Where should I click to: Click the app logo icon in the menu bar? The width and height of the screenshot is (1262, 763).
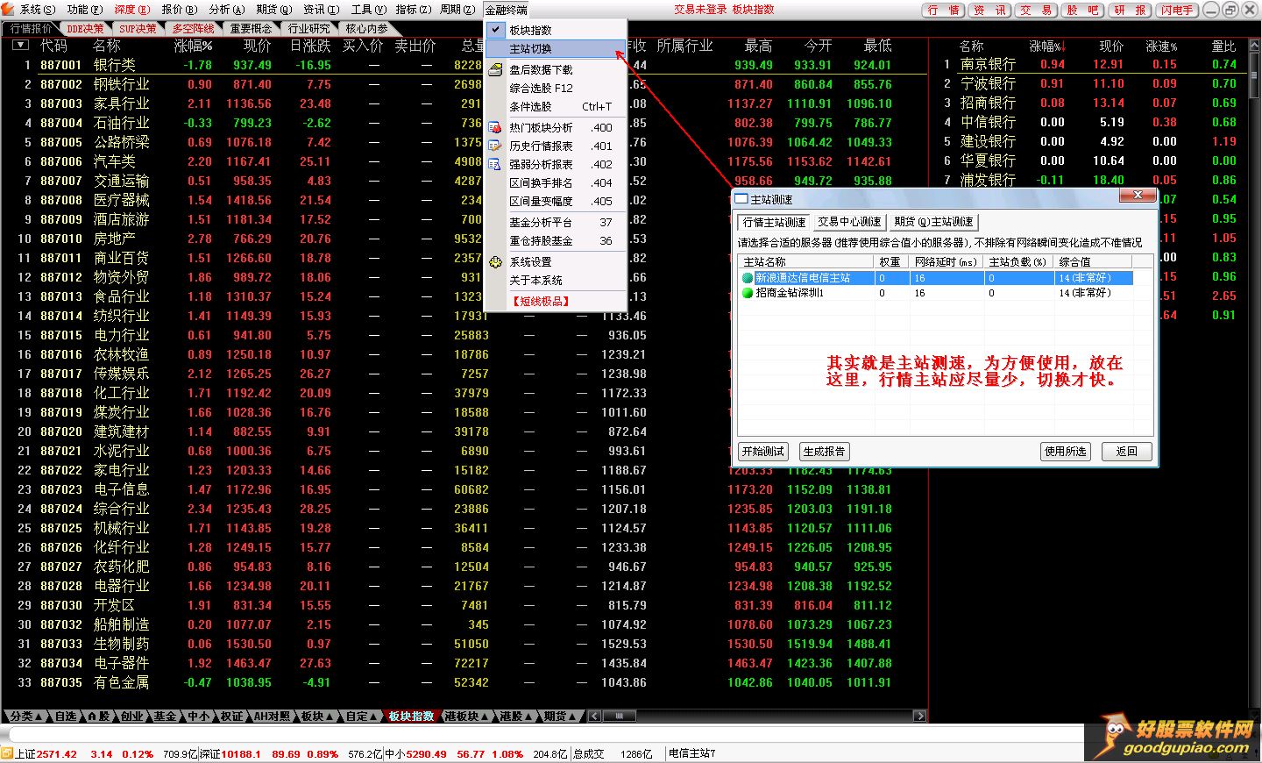[9, 9]
